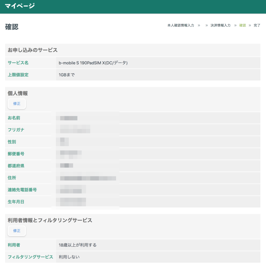Click the 18歳以上が利用する value
This screenshot has width=266, height=267.
[78, 245]
